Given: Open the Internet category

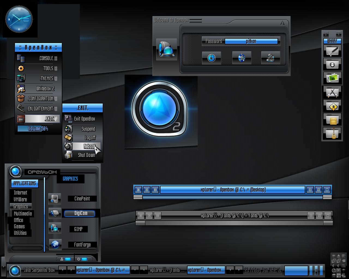Looking at the screenshot, I should [x=21, y=193].
